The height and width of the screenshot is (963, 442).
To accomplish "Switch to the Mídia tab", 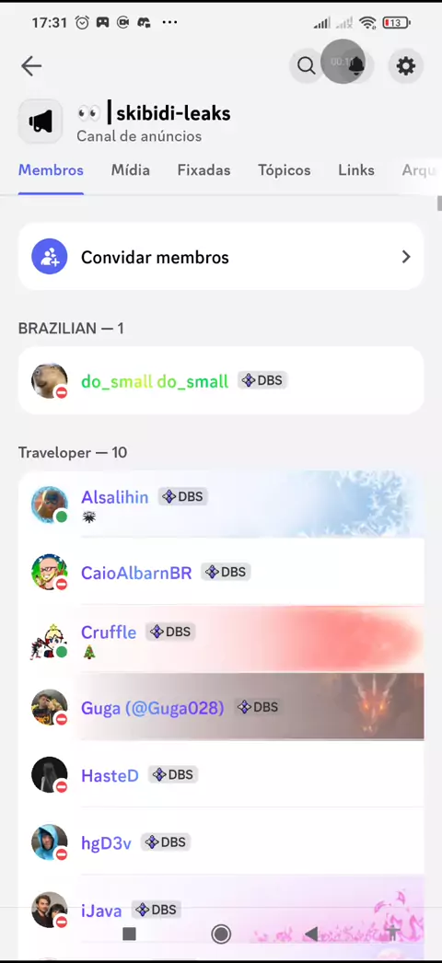I will click(x=130, y=170).
